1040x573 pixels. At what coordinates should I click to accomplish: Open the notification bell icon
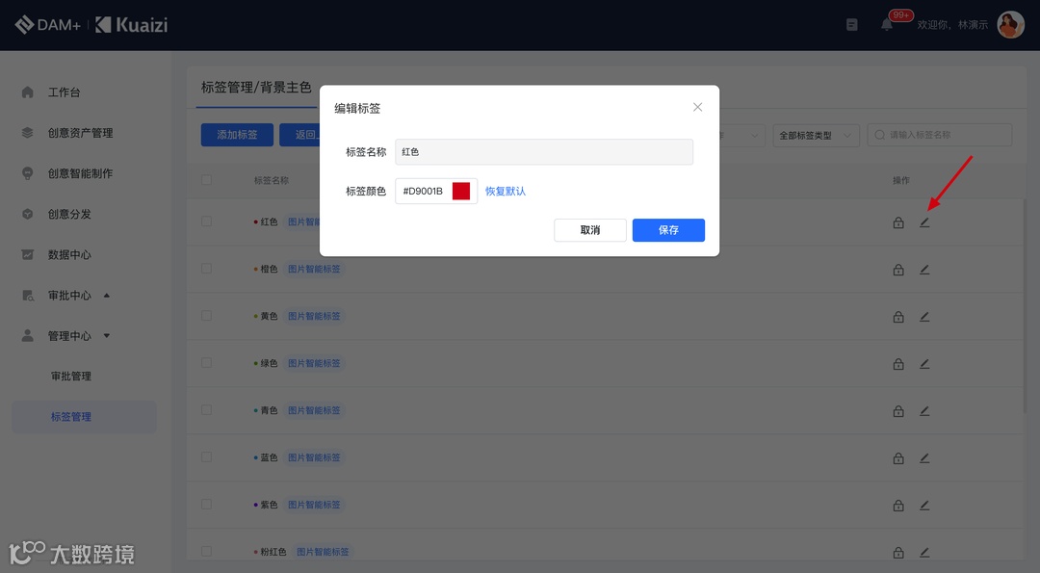[887, 25]
